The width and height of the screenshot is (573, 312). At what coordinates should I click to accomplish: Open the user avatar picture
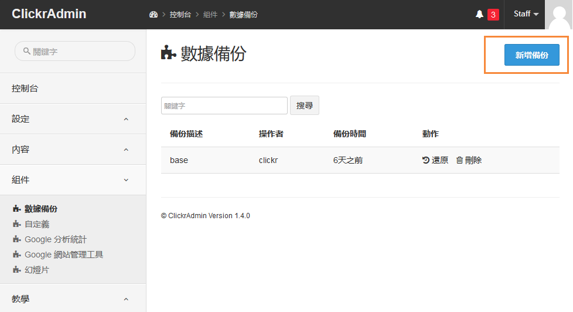(559, 15)
